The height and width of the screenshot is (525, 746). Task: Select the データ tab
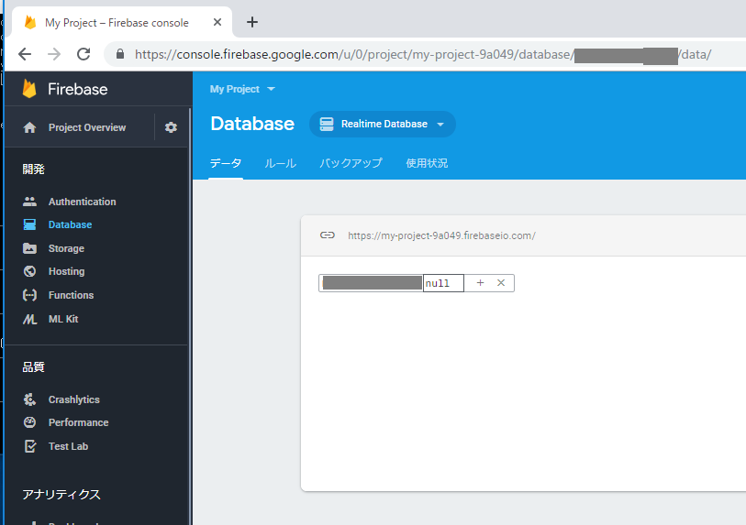tap(226, 163)
